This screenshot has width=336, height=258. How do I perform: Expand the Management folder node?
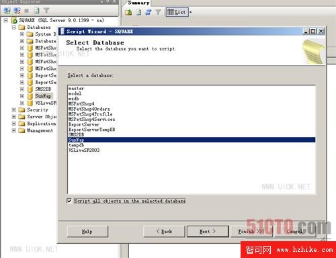(x=14, y=130)
